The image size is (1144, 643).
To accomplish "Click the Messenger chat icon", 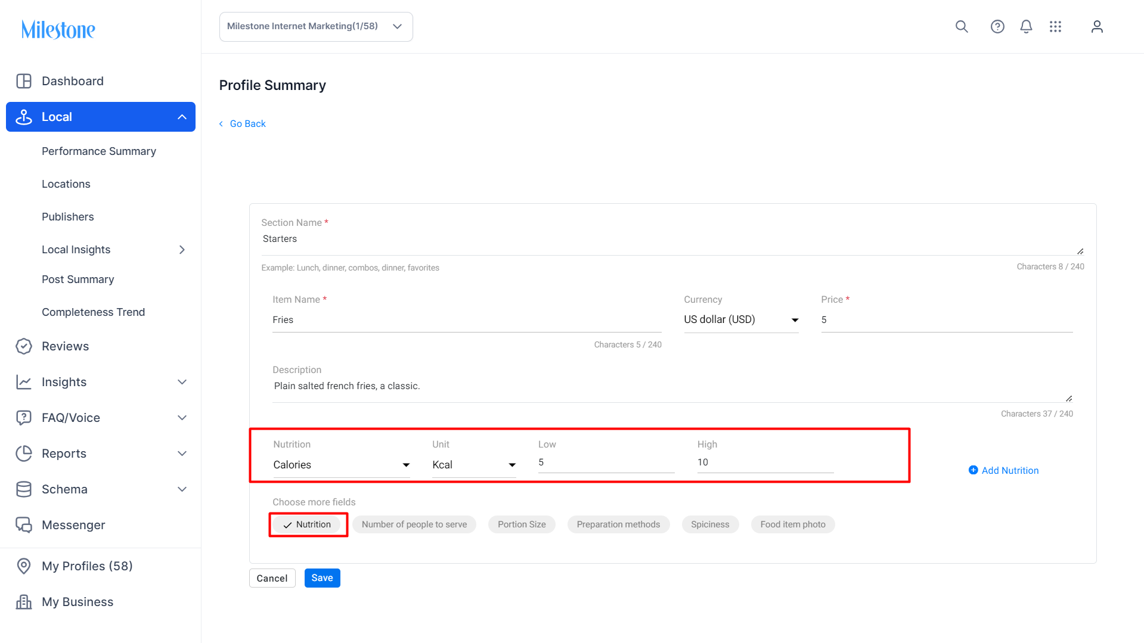I will tap(24, 525).
